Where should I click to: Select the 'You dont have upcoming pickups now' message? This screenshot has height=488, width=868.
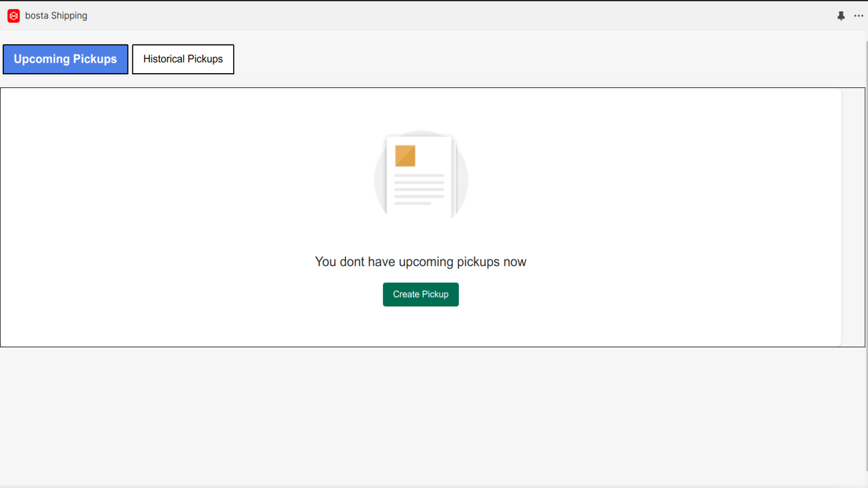(x=420, y=262)
